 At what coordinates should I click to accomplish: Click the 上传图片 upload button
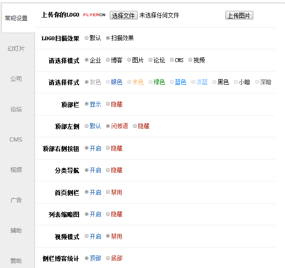point(239,15)
